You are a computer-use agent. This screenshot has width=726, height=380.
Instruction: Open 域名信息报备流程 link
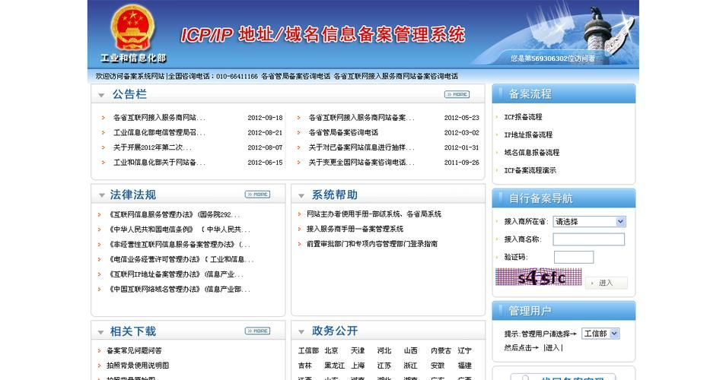click(x=531, y=152)
